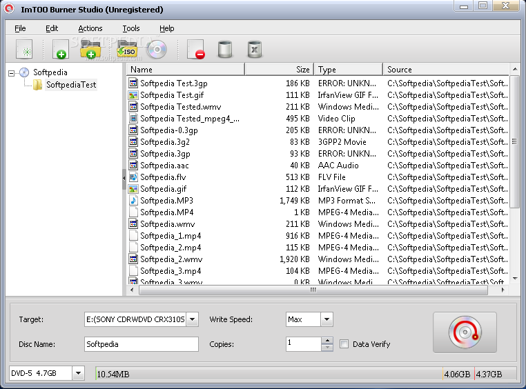Screen dimensions: 526x389
Task: Click the file list scroll down arrow
Action: click(x=515, y=279)
